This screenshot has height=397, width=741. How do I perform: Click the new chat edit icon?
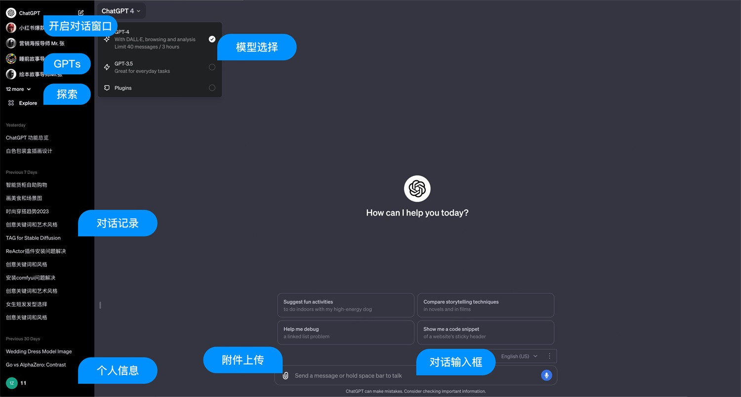(x=81, y=13)
